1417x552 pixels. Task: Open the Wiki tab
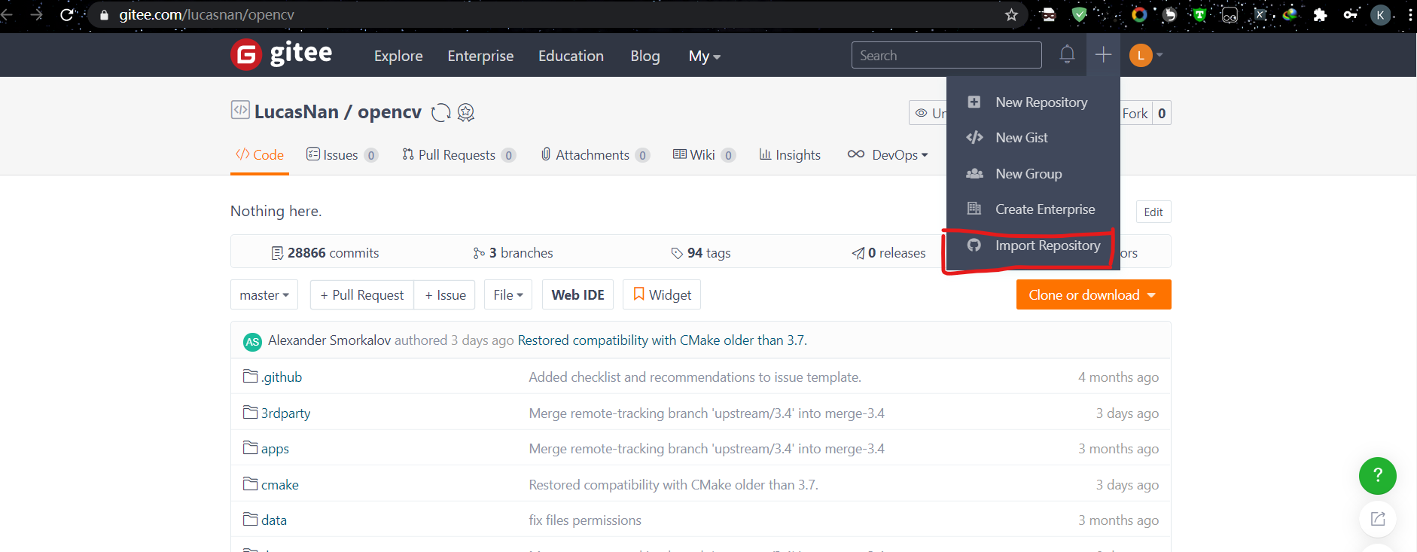click(x=704, y=155)
